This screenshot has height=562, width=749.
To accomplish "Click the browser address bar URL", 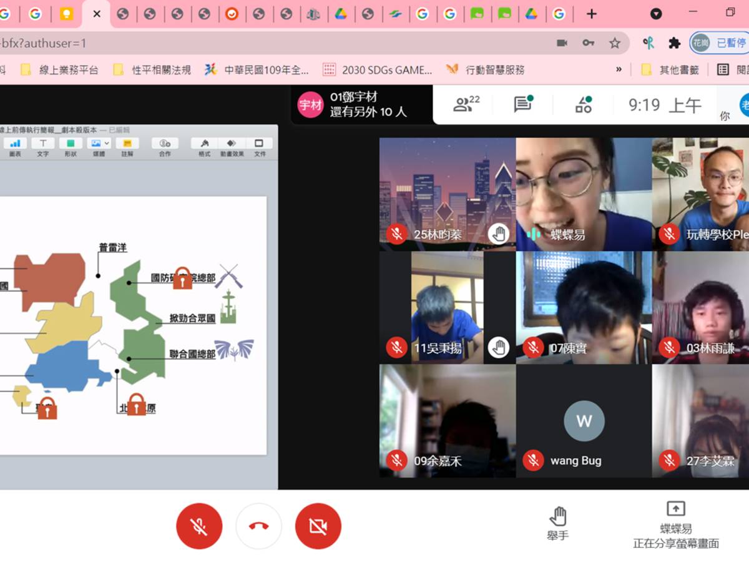I will click(250, 43).
